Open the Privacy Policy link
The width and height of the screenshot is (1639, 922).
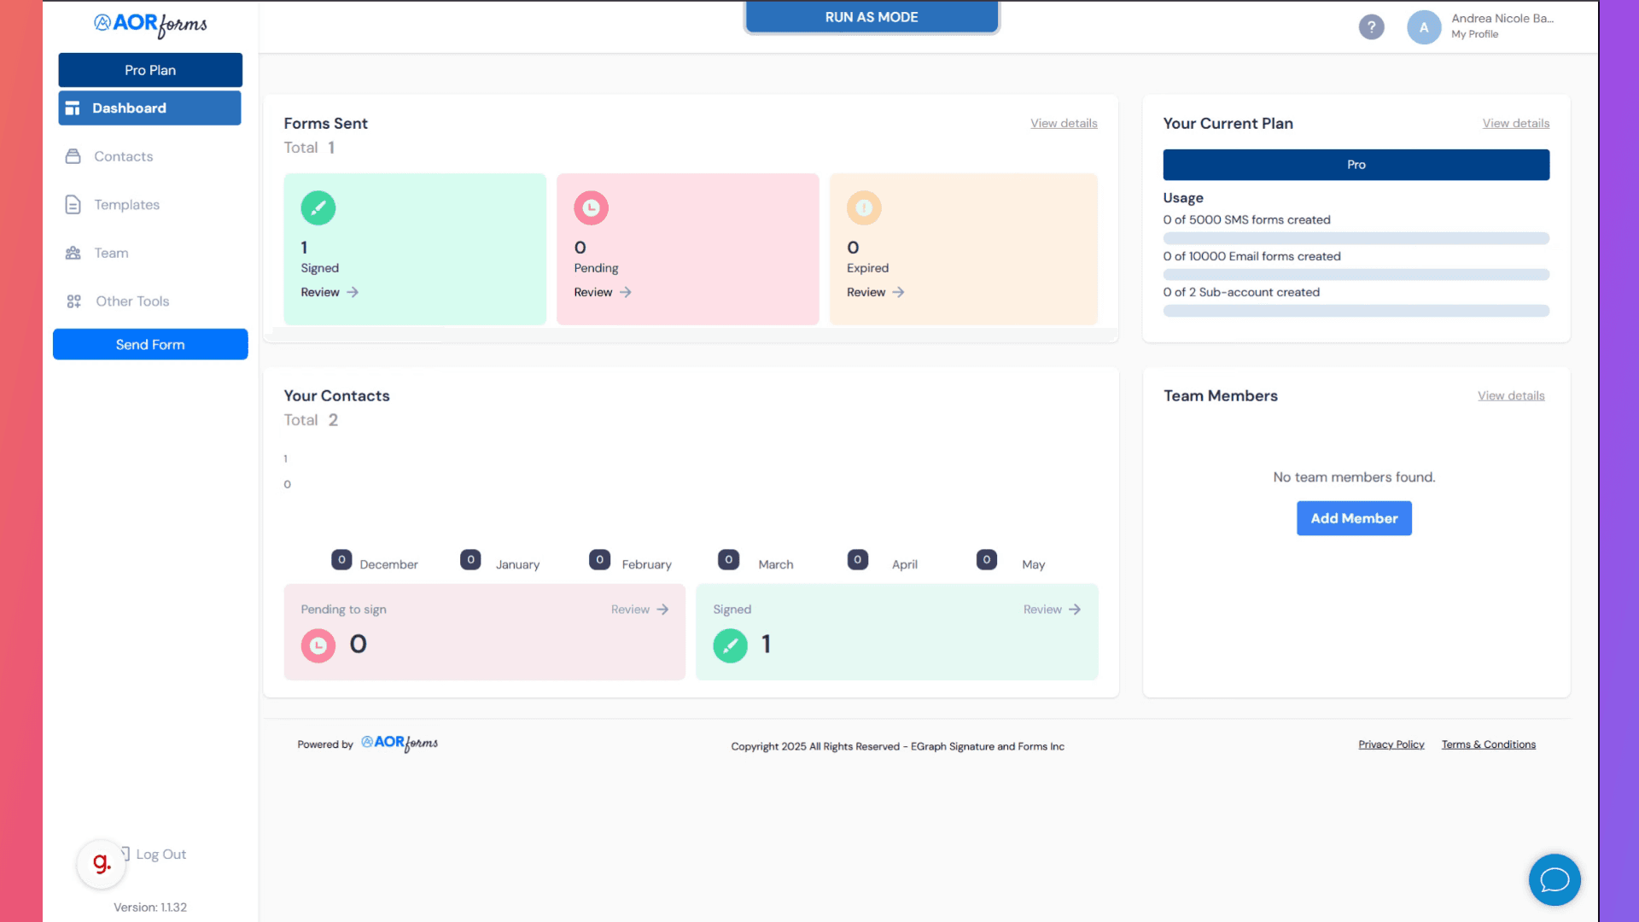tap(1391, 744)
